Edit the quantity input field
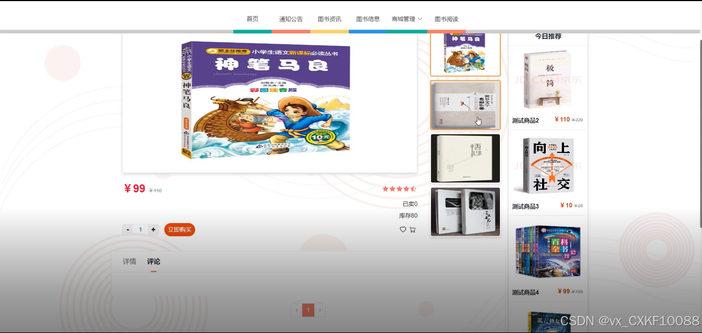Image resolution: width=702 pixels, height=333 pixels. [x=141, y=230]
